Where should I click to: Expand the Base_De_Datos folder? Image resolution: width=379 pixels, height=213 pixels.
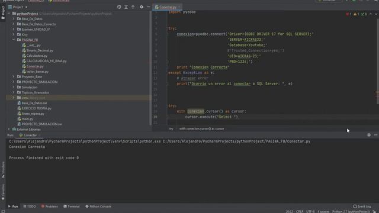14,18
